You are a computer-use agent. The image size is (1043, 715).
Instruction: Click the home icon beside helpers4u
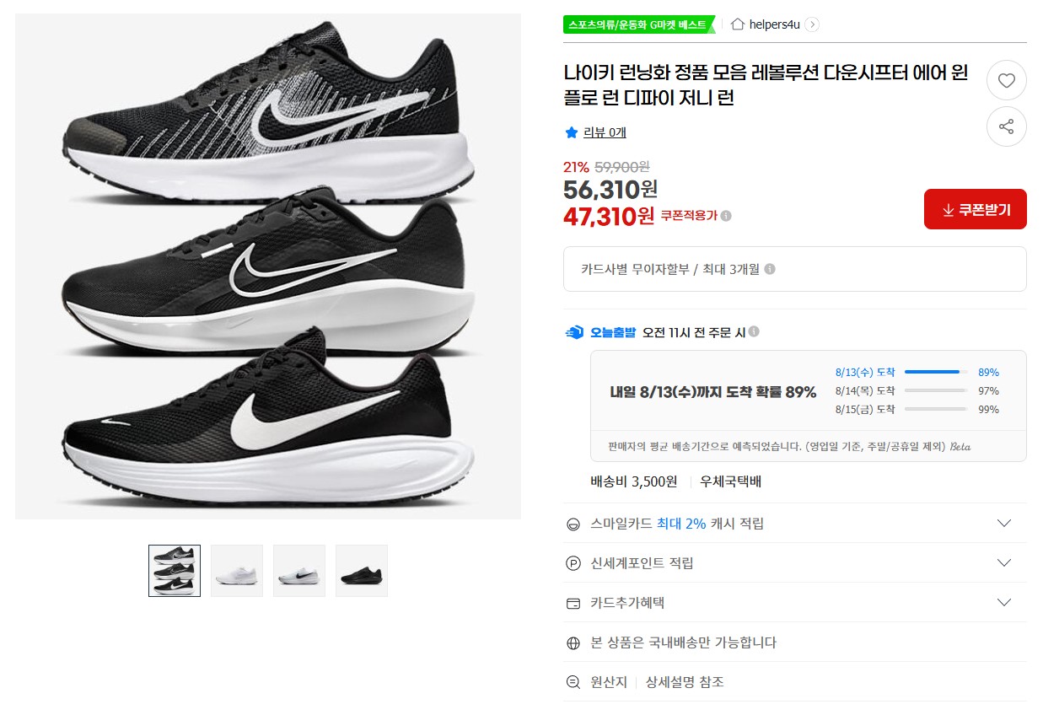pos(738,24)
